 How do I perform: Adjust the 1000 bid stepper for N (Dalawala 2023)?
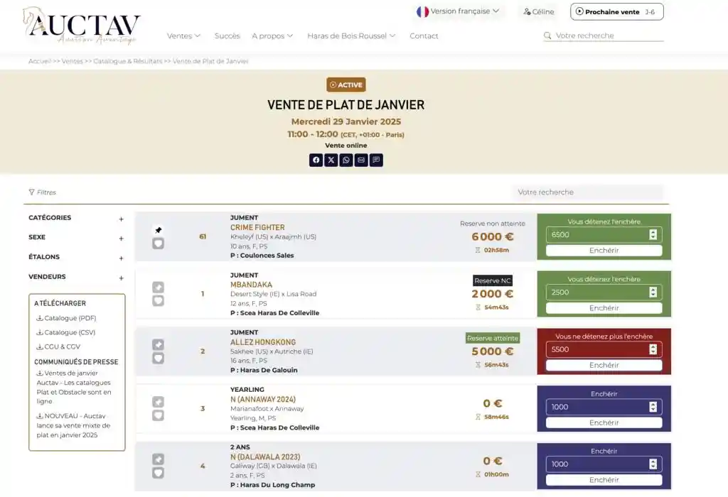[x=653, y=464]
